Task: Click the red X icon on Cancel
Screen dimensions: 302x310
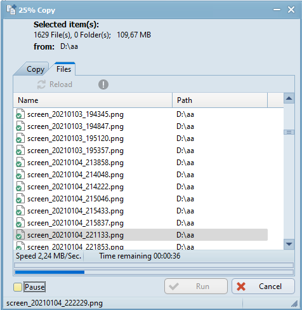Action: click(241, 286)
